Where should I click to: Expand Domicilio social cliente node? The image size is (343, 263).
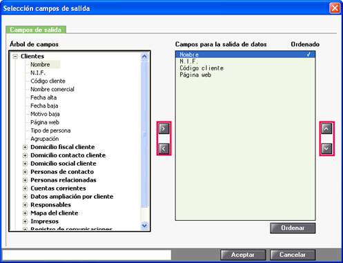(x=25, y=164)
